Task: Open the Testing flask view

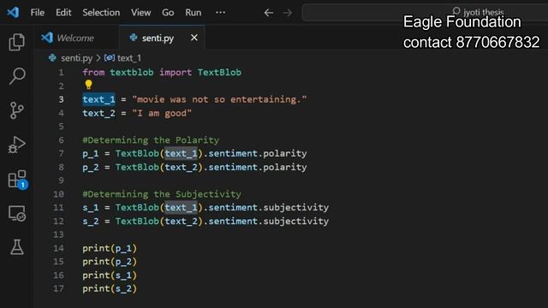Action: 17,247
